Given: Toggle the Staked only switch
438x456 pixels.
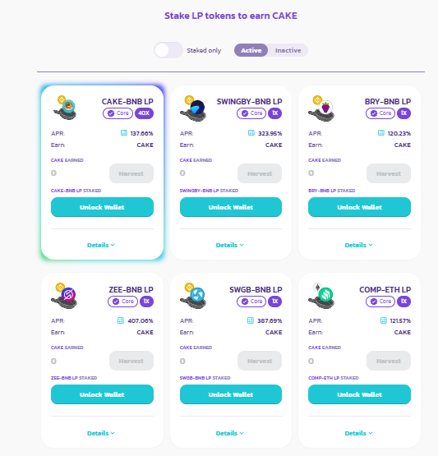Looking at the screenshot, I should tap(168, 50).
